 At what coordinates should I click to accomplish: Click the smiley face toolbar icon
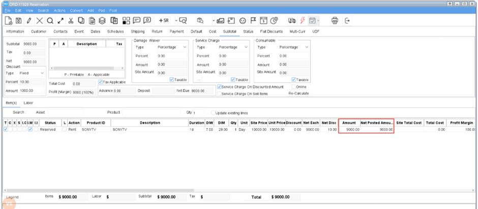point(243,21)
